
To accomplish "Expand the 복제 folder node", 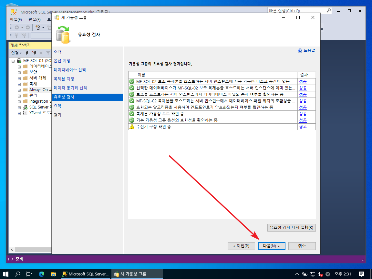I will [19, 84].
